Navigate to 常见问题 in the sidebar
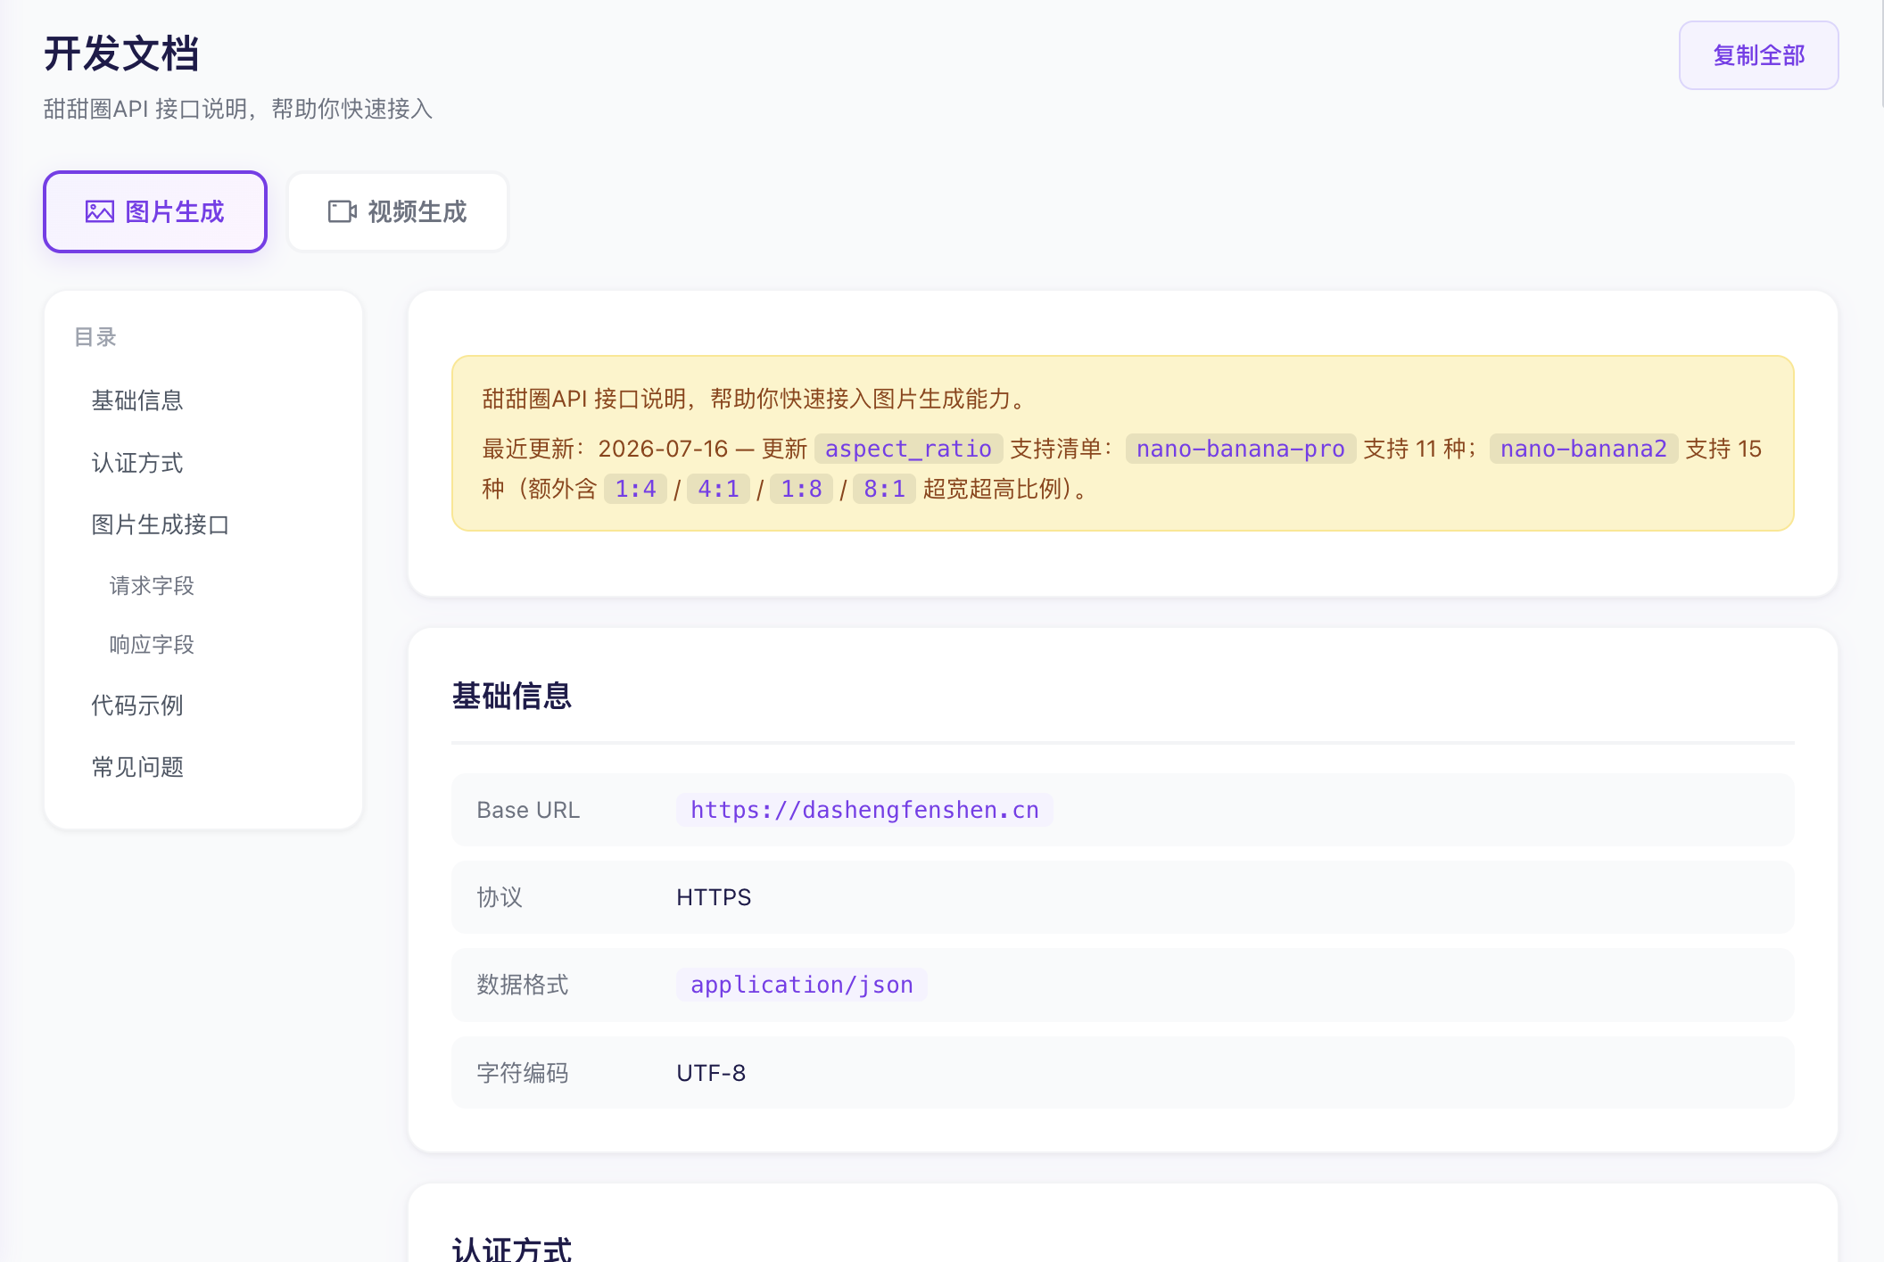The height and width of the screenshot is (1262, 1884). click(137, 767)
